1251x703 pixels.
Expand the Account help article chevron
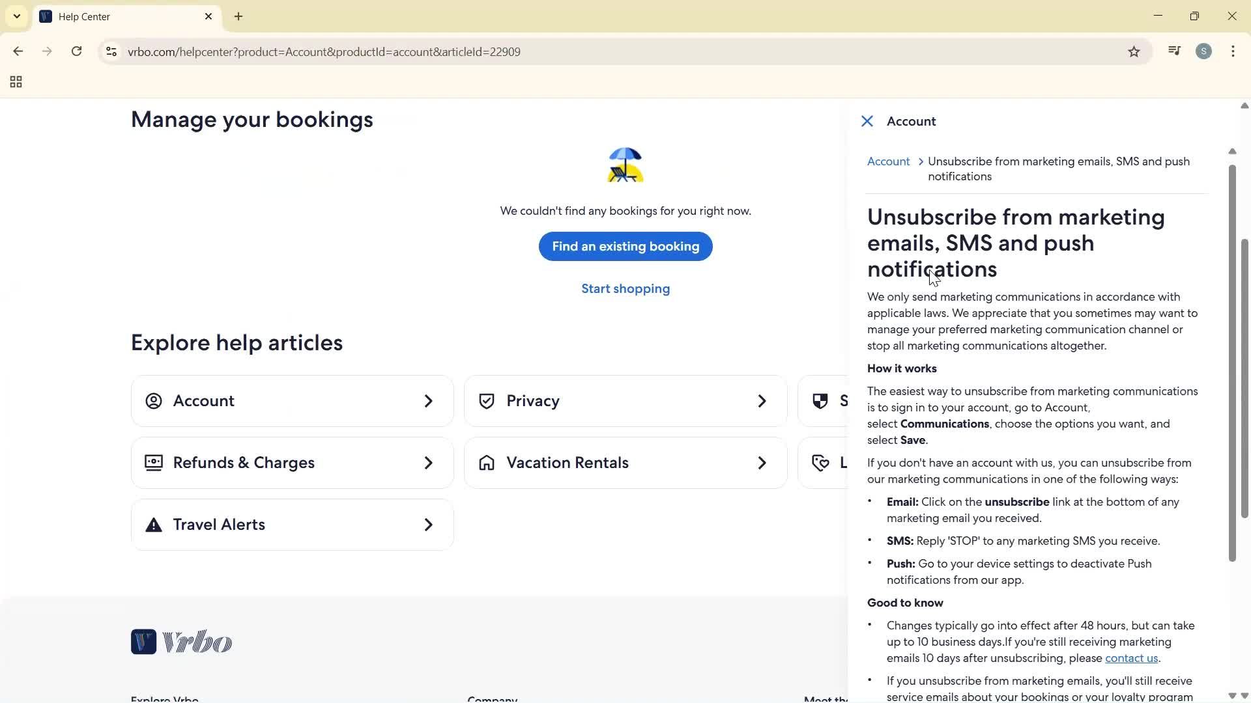[428, 401]
